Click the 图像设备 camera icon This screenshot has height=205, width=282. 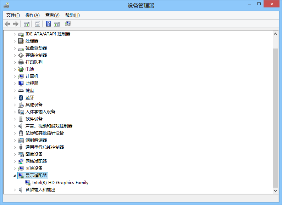21,154
